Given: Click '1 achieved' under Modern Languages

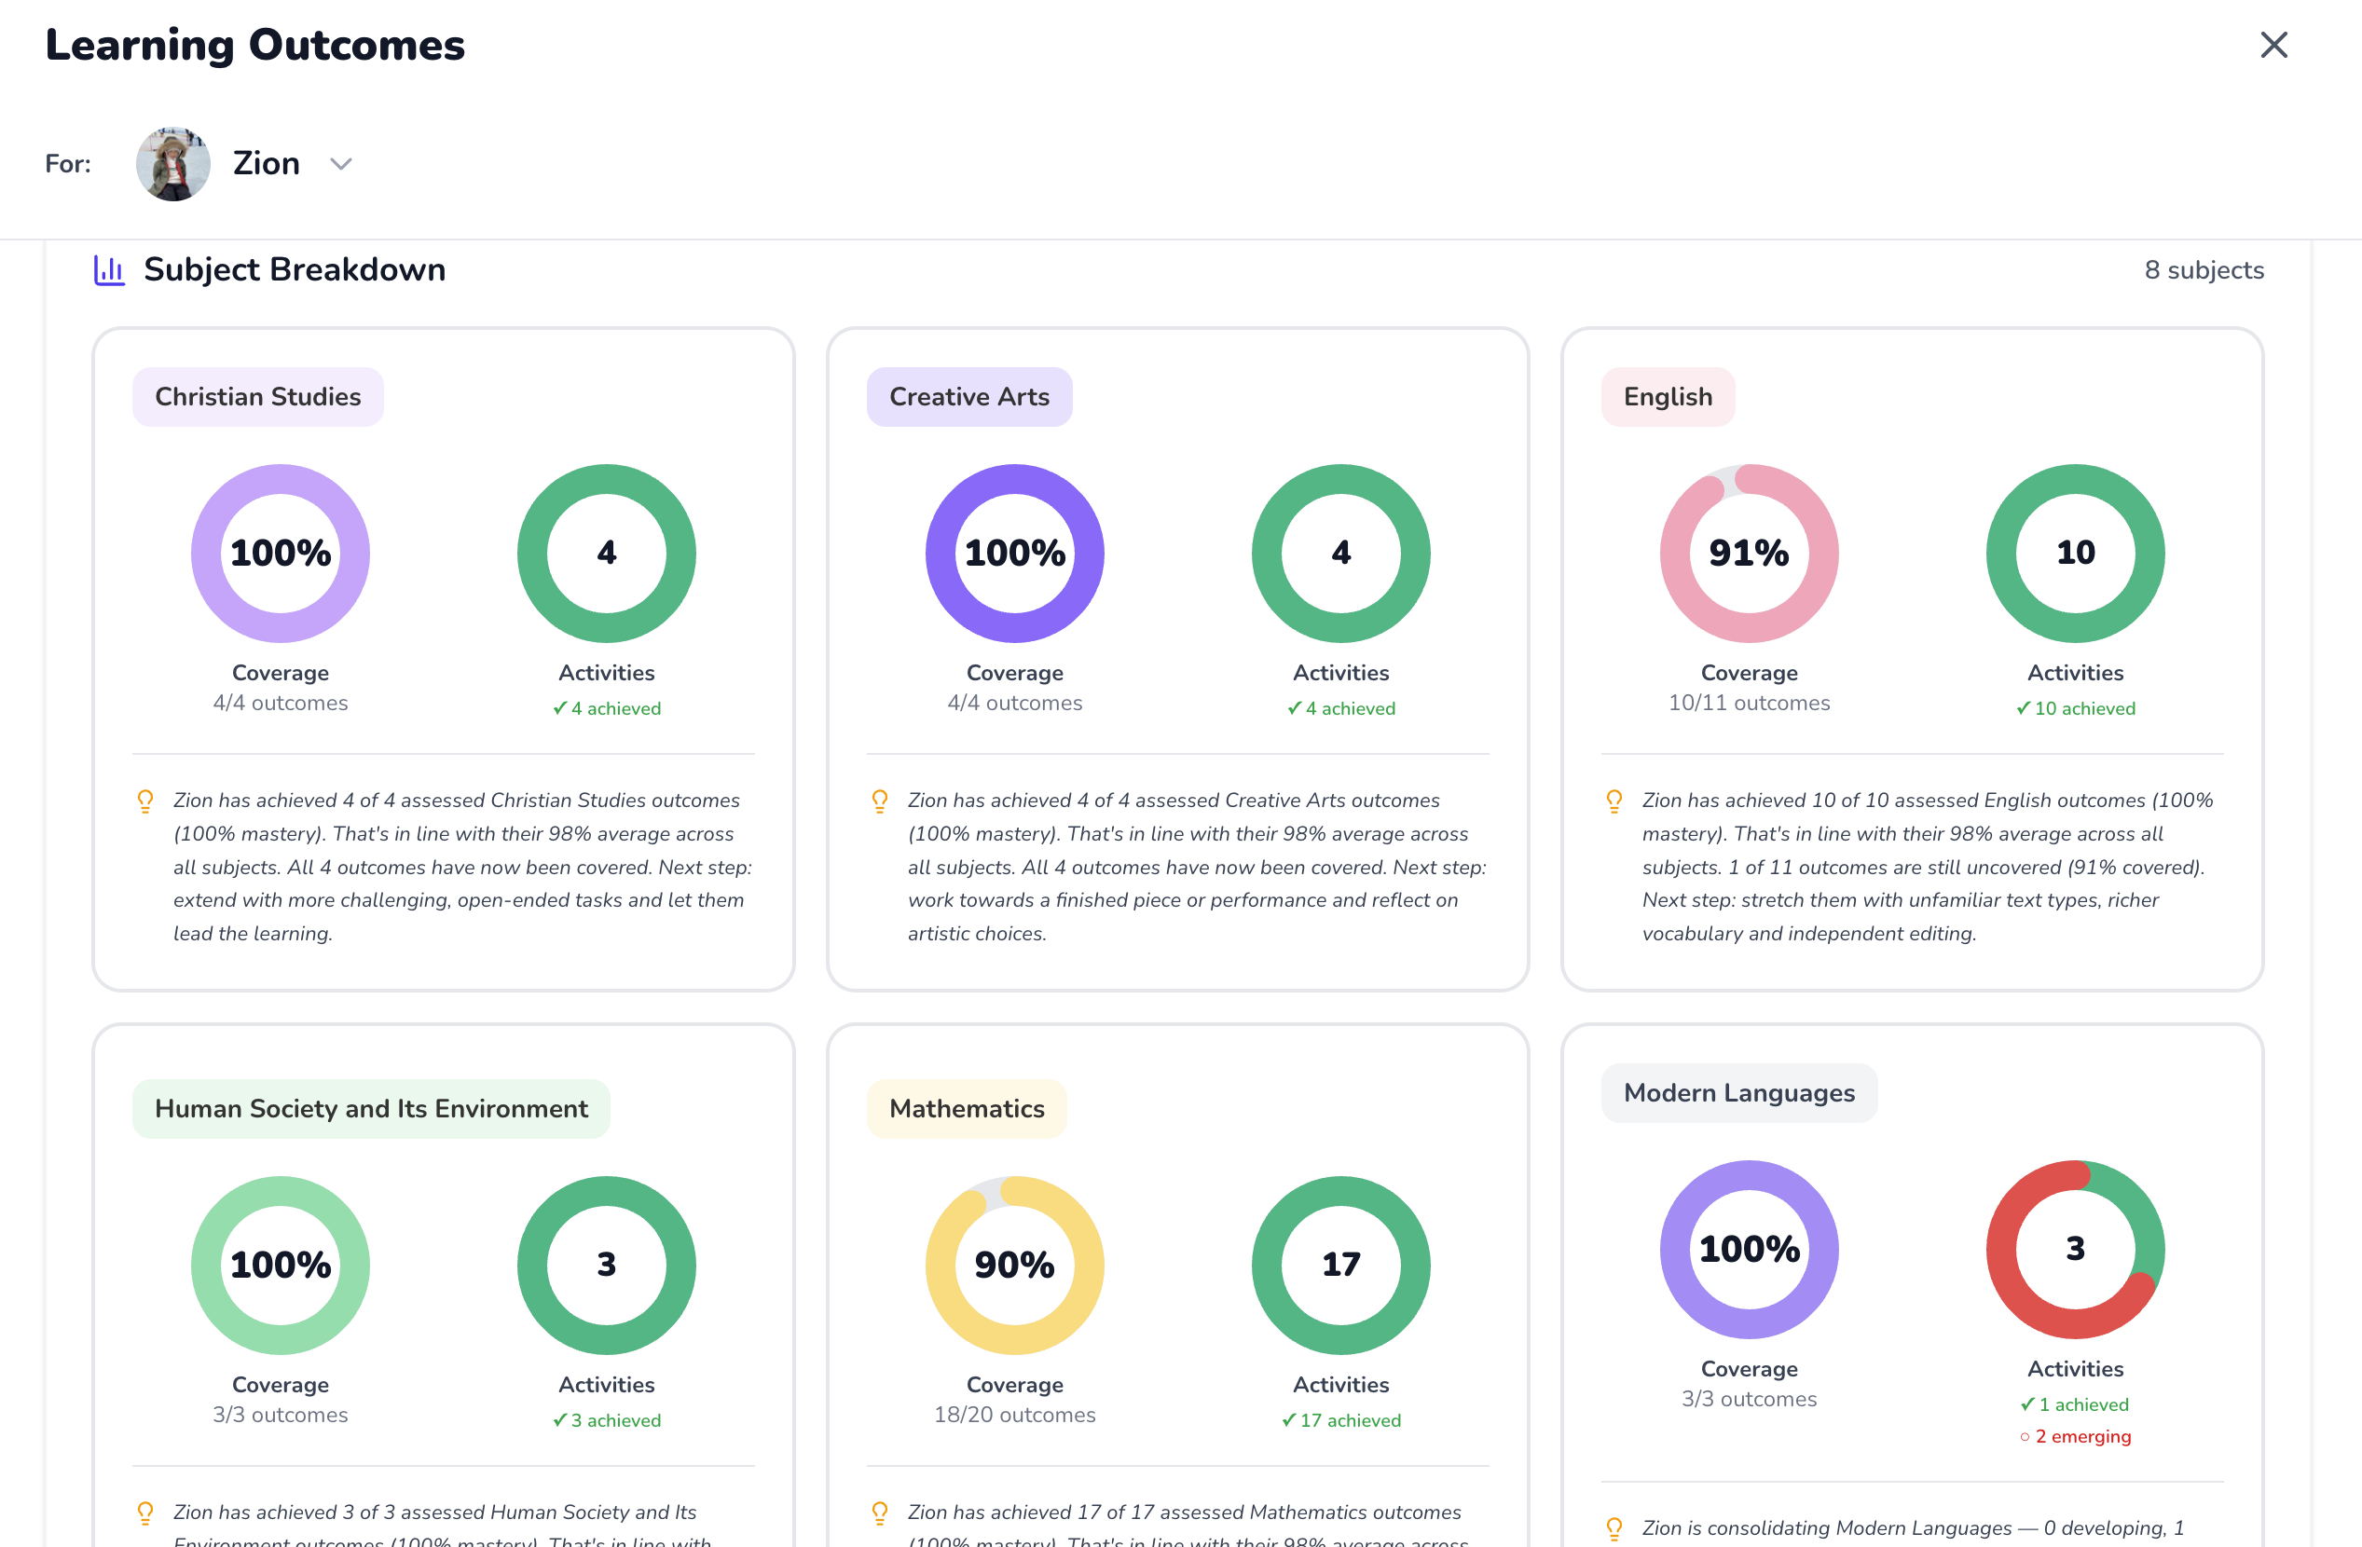Looking at the screenshot, I should click(x=2075, y=1404).
